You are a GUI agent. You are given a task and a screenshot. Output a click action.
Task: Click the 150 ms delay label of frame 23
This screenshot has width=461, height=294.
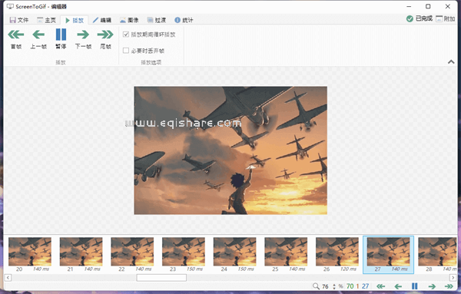[x=194, y=269]
